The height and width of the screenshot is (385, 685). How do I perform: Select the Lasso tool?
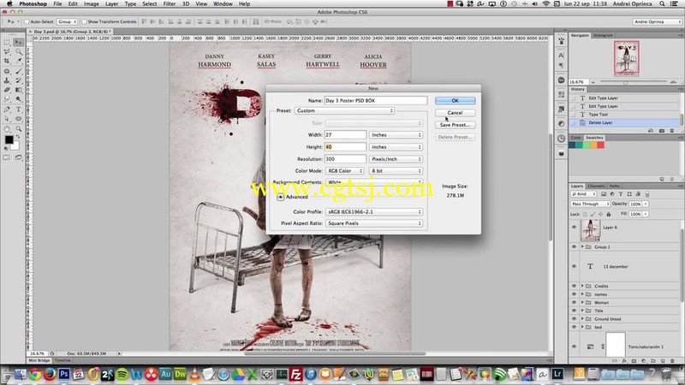coord(7,52)
